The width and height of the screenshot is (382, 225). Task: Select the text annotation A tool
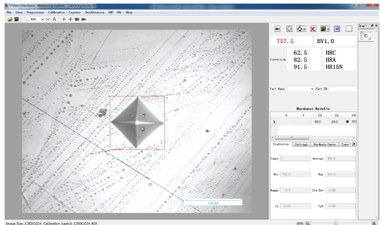coord(54,19)
